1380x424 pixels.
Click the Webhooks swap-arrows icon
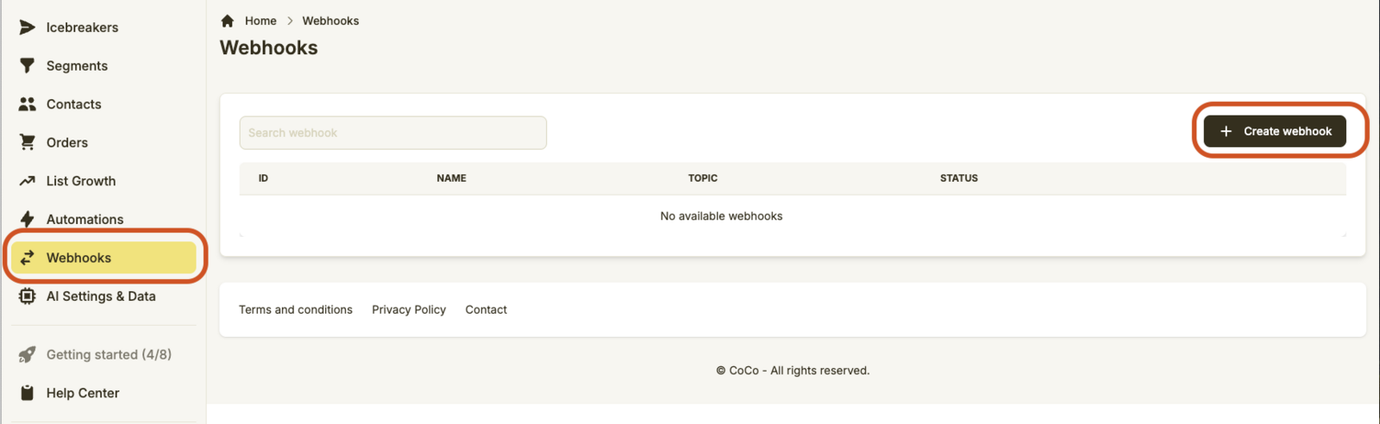[28, 258]
